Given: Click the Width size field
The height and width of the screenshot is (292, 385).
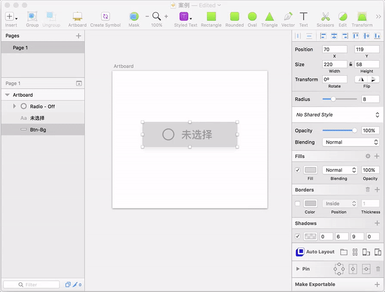Looking at the screenshot, I should (x=334, y=64).
